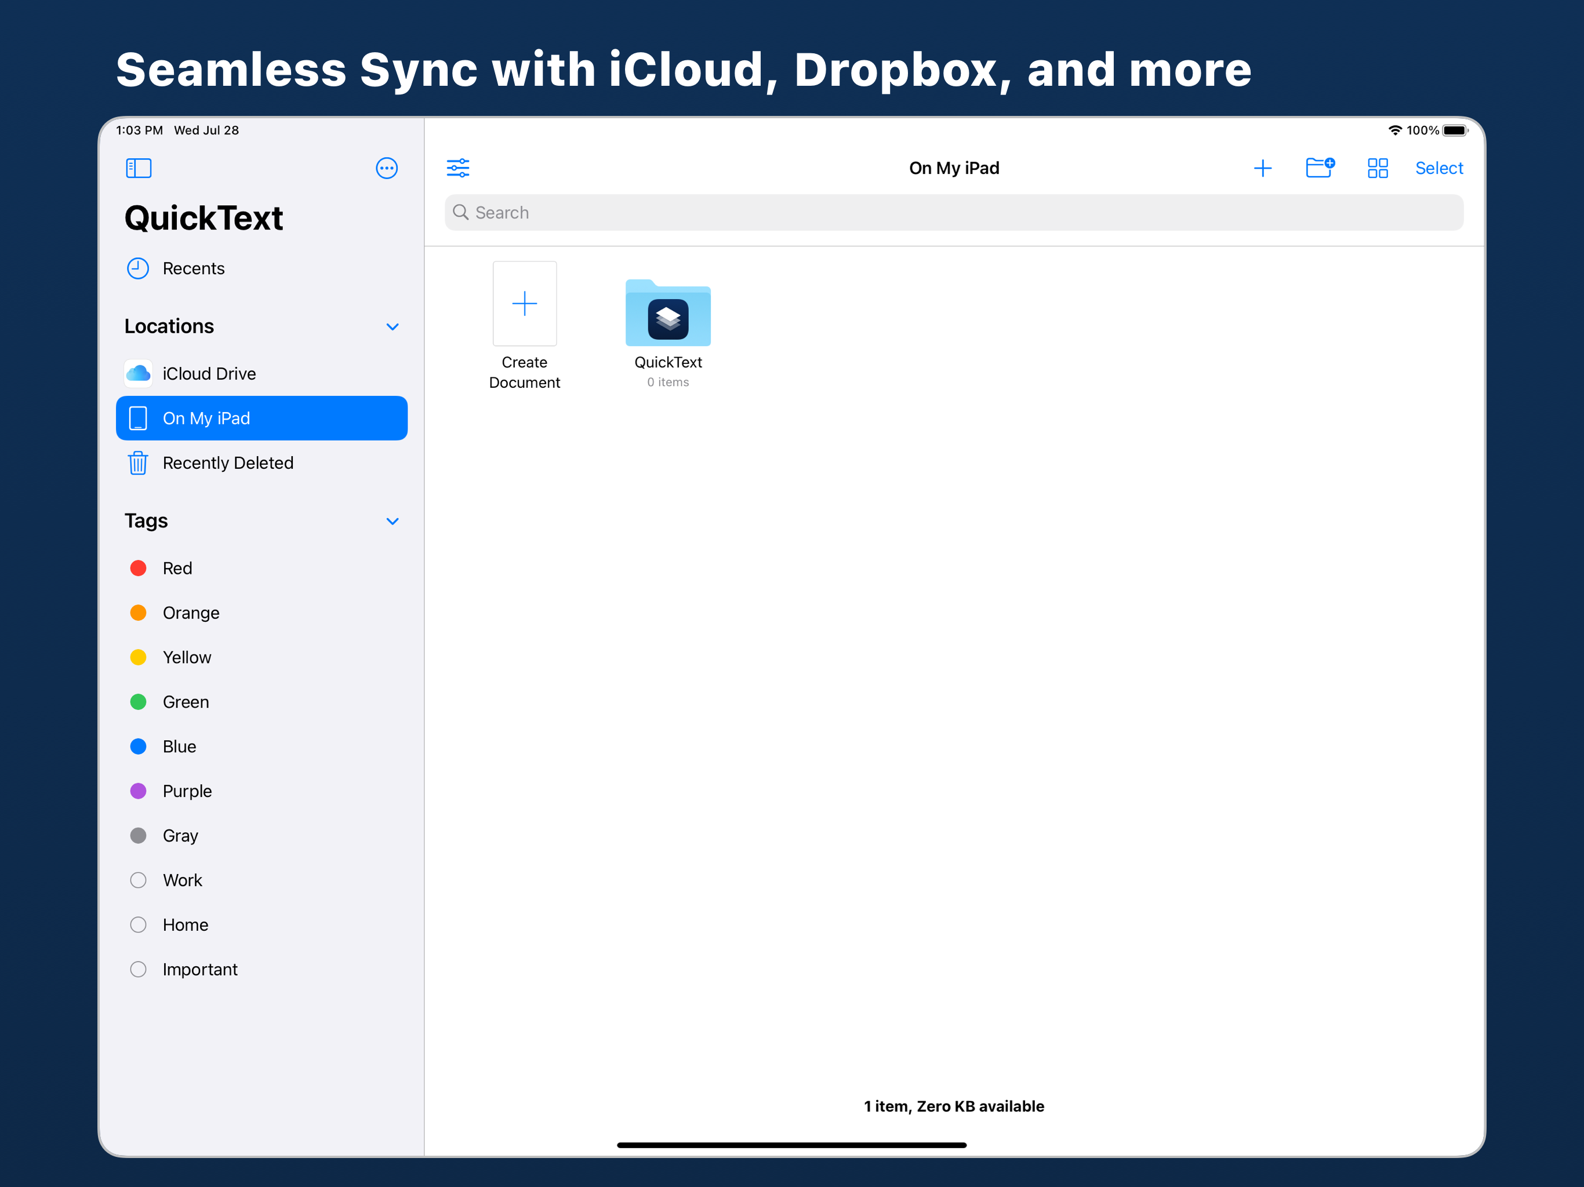Open iCloud Drive location
This screenshot has width=1584, height=1187.
click(x=208, y=374)
